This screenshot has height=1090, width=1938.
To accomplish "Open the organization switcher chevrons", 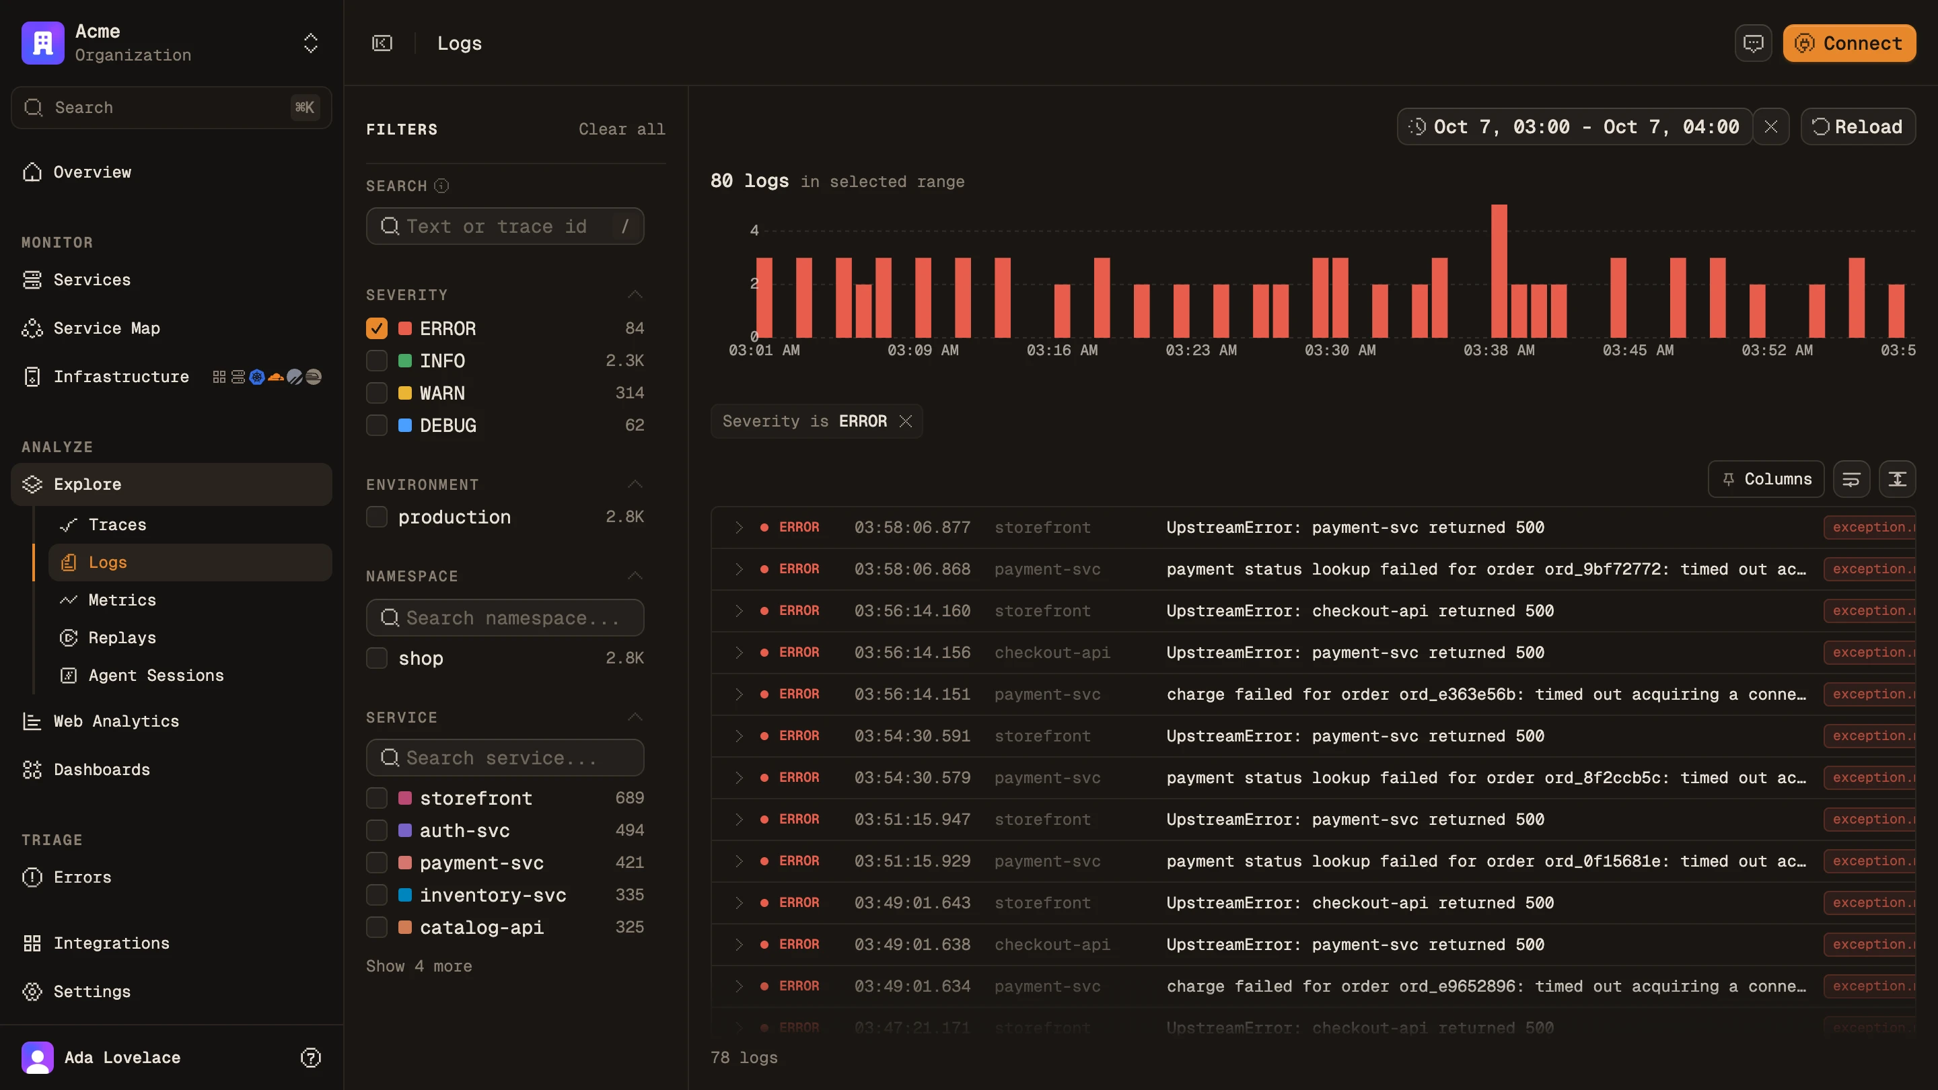I will [311, 43].
